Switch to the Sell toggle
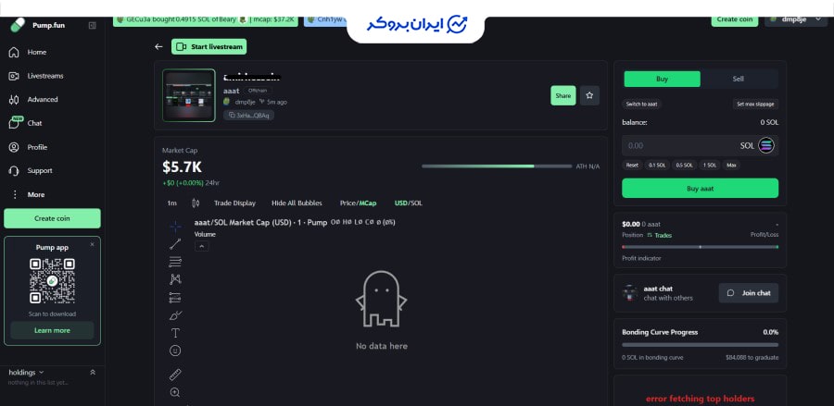Screen dimensions: 834x406 click(x=739, y=79)
